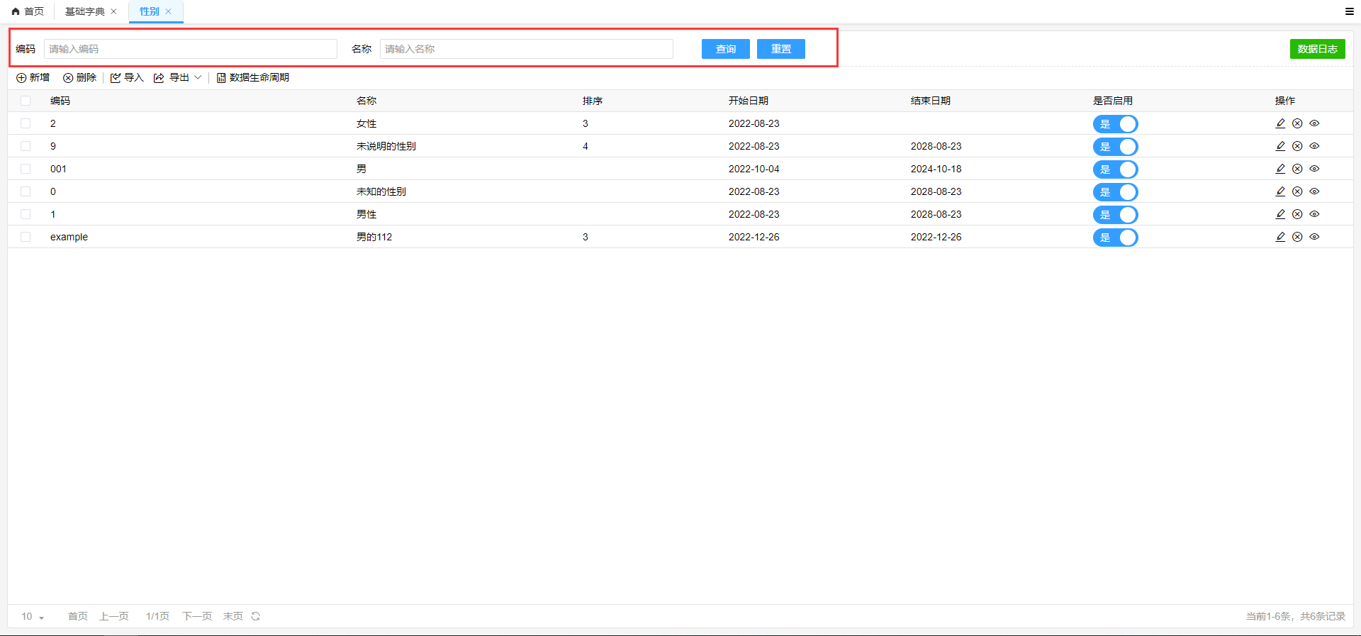Click the delete icon for row 女性
This screenshot has height=636, width=1361.
point(1297,123)
